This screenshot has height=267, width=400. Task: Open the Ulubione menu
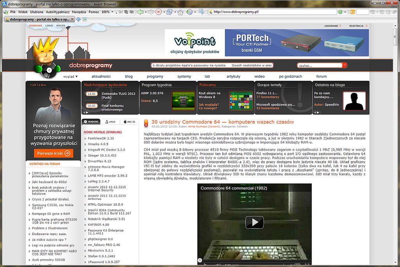click(x=37, y=12)
